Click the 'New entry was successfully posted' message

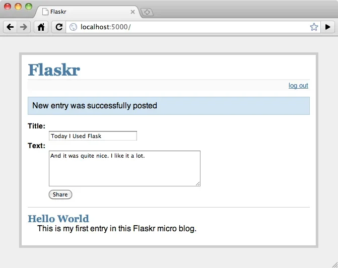tap(169, 106)
